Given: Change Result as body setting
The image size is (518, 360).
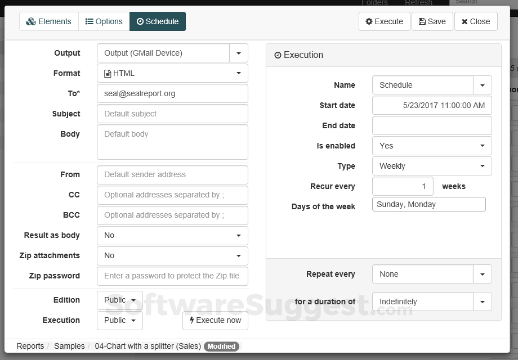Looking at the screenshot, I should pyautogui.click(x=173, y=235).
